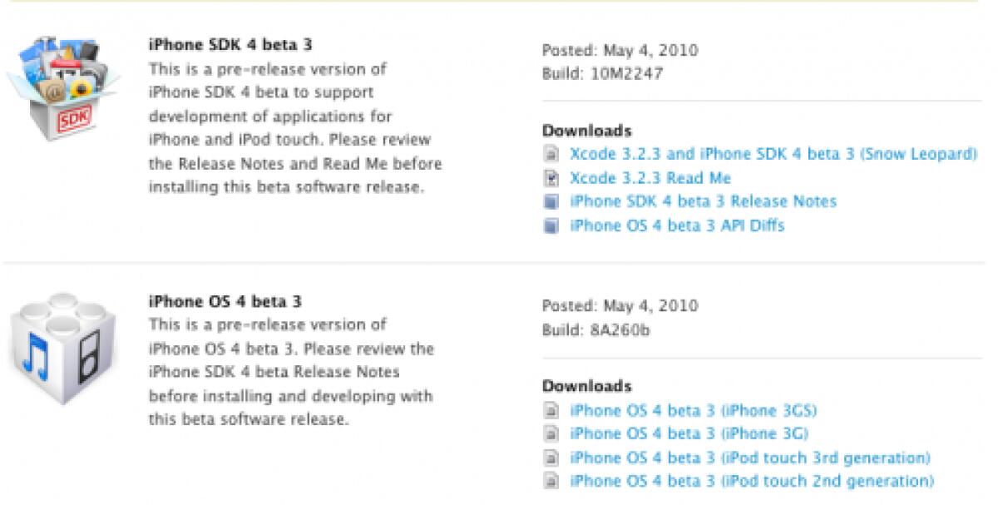Click the icon next to Xcode 3.2.3 Read Me
This screenshot has height=505, width=998.
pos(551,177)
